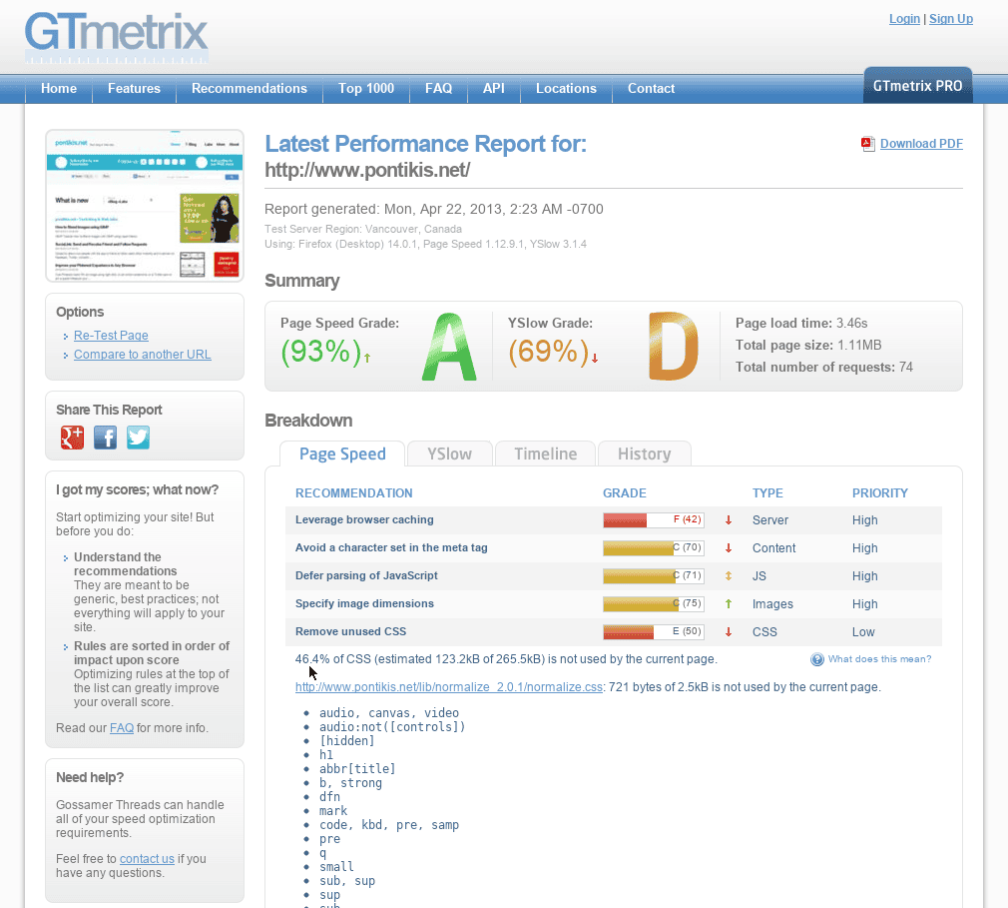Click the GTmetrix logo
Image resolution: width=1008 pixels, height=908 pixels.
(117, 37)
